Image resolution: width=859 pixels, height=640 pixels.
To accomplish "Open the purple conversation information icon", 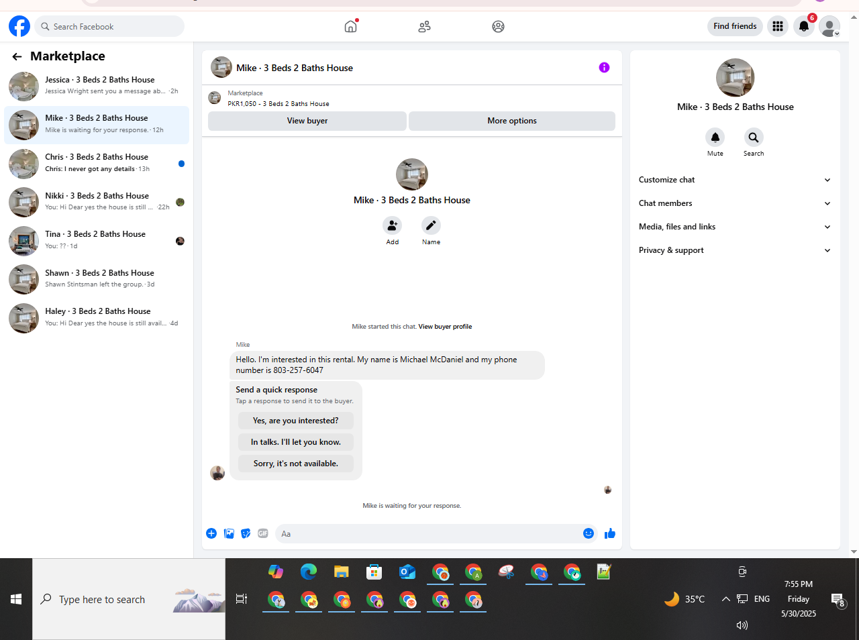I will click(x=604, y=67).
